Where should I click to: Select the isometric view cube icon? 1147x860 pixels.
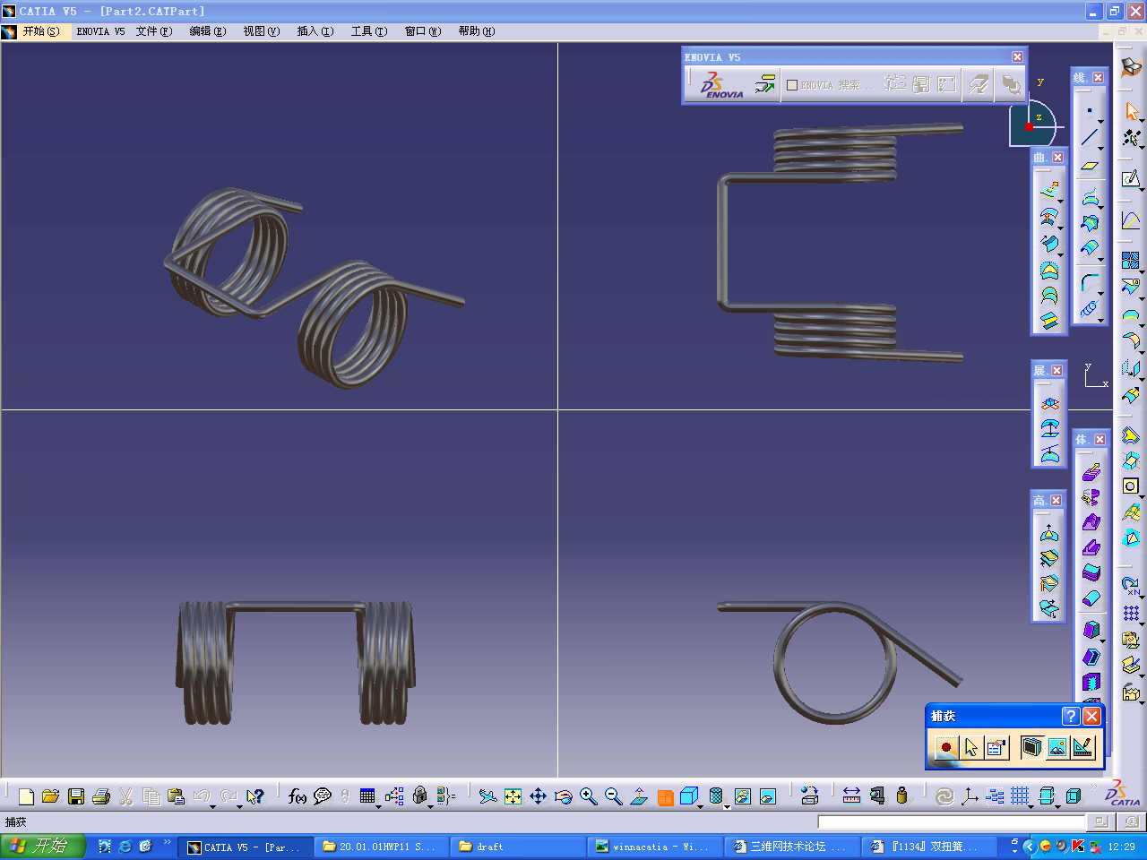pos(689,796)
